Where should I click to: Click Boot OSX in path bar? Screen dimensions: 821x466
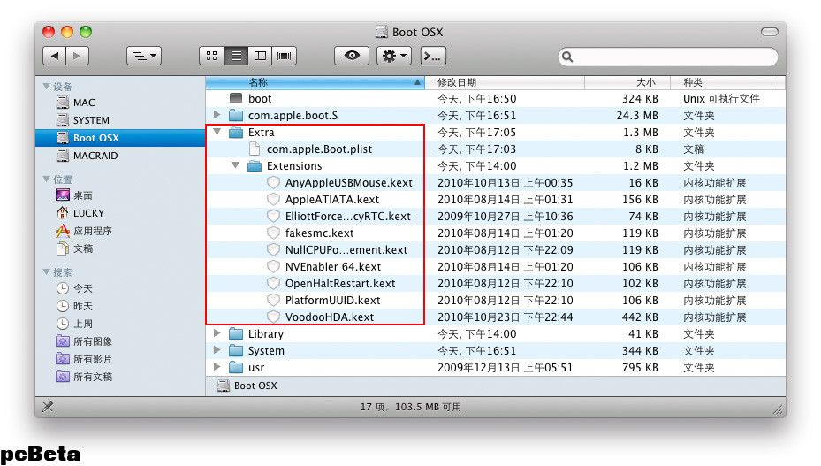coord(247,386)
